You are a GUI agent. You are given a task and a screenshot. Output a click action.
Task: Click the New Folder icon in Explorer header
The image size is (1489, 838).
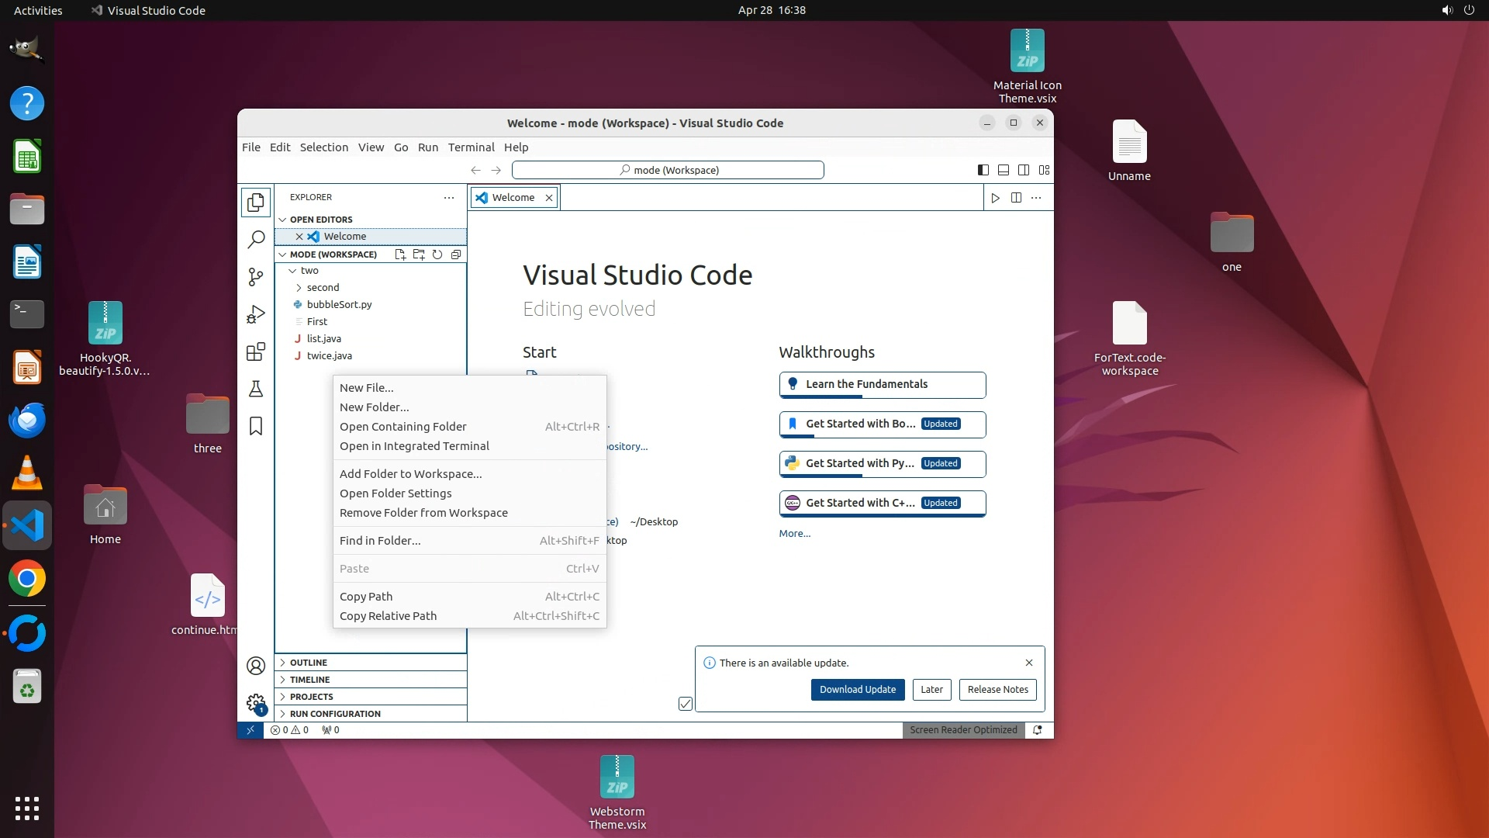pyautogui.click(x=419, y=255)
